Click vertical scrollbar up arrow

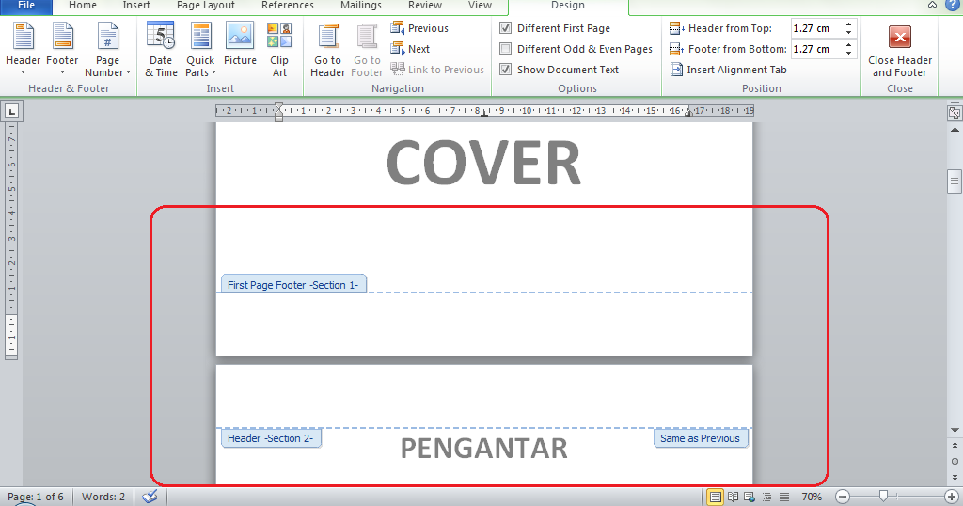pos(955,130)
